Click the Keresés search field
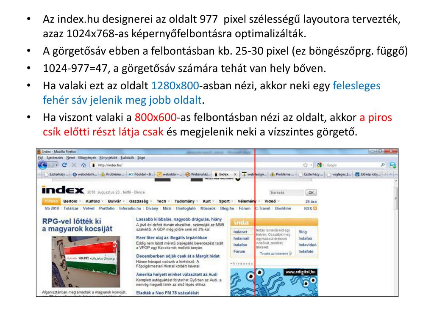Image resolution: width=434 pixels, height=325 pixels. (287, 193)
